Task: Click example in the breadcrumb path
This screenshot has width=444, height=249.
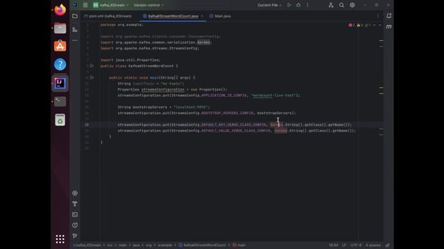Action: 165,245
